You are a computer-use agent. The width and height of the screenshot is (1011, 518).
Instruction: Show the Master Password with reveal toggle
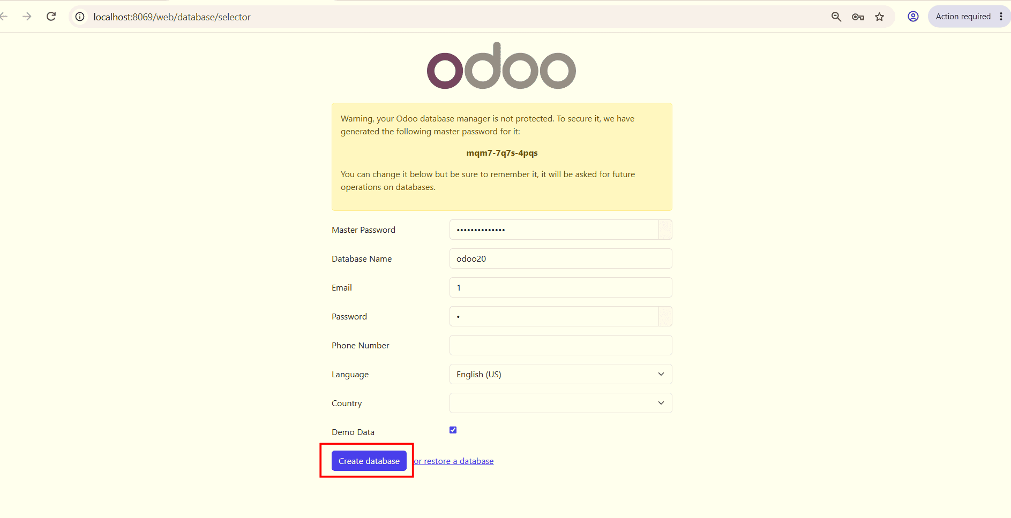coord(665,230)
